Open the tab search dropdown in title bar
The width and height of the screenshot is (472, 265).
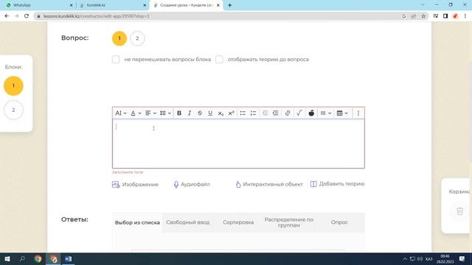(x=423, y=5)
